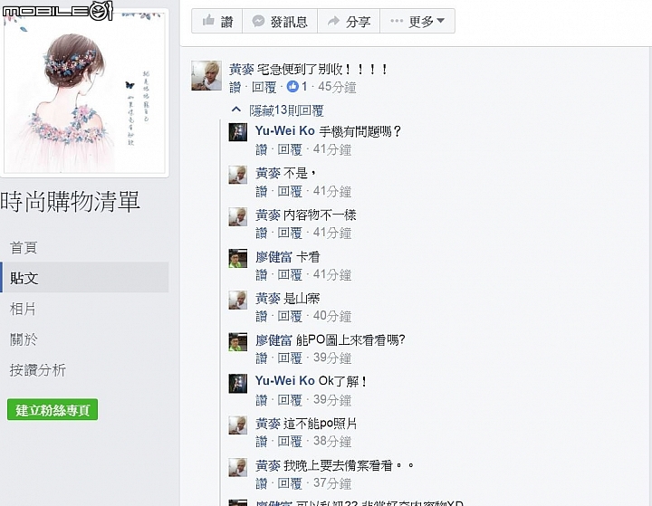Image resolution: width=652 pixels, height=506 pixels.
Task: Click 讚 under Yu-Wei Ko's Ok了解 reply
Action: coord(261,400)
